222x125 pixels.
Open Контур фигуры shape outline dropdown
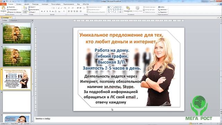point(149,10)
